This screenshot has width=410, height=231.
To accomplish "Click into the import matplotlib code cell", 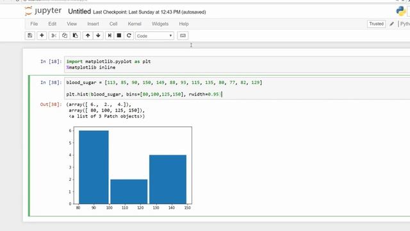I will coord(237,64).
